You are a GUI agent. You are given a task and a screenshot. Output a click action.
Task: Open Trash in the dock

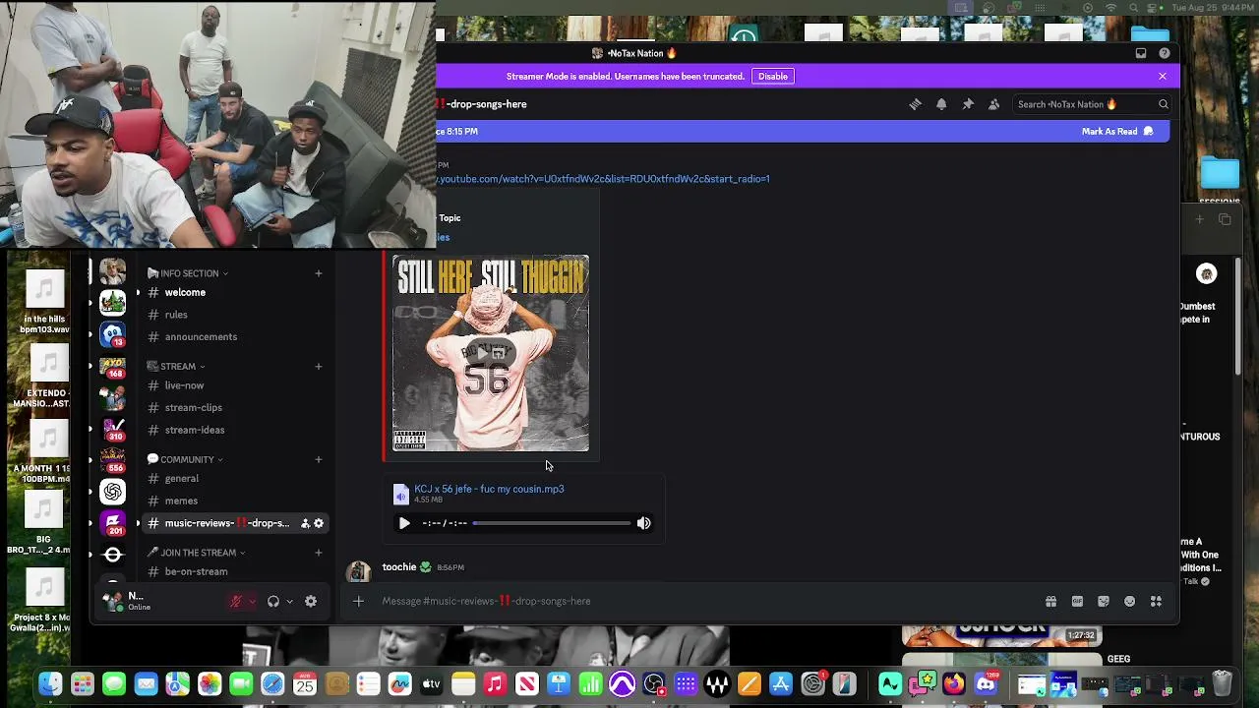click(1222, 683)
